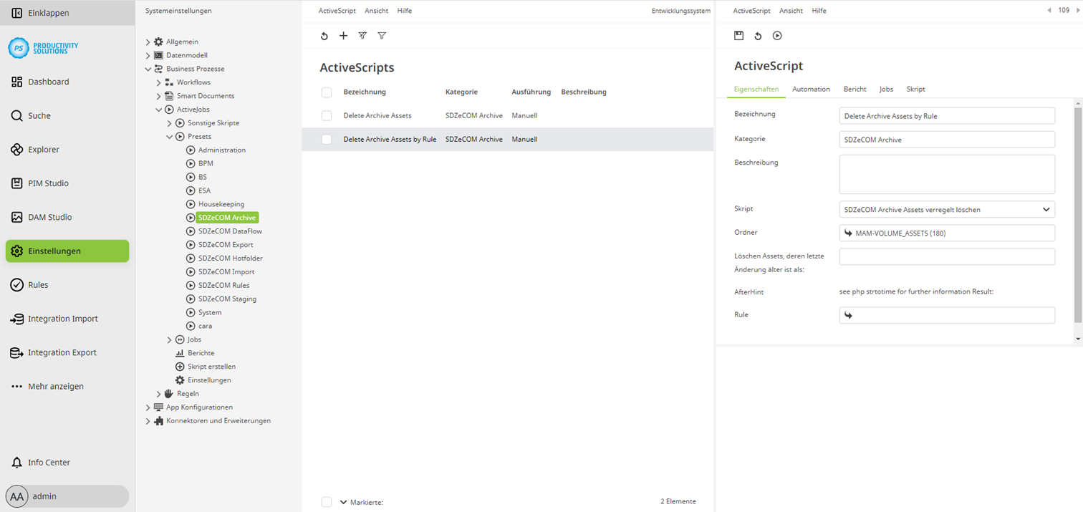
Task: Click the Beschreibung text field
Action: [946, 174]
